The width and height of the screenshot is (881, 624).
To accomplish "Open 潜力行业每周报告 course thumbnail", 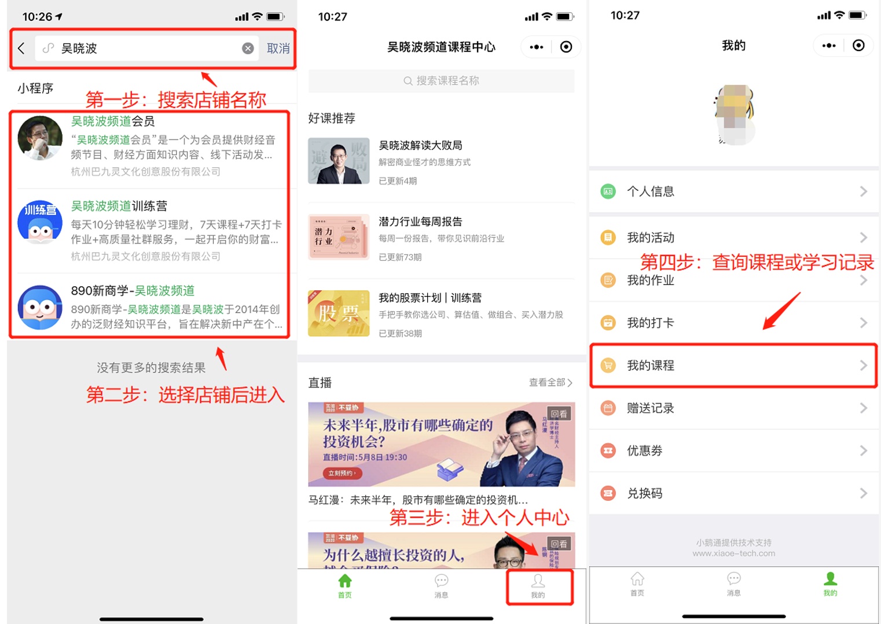I will [x=339, y=237].
